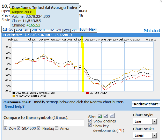Click the Jan 2009 axis label
Viewport: 162px width, 140px height.
[101, 40]
